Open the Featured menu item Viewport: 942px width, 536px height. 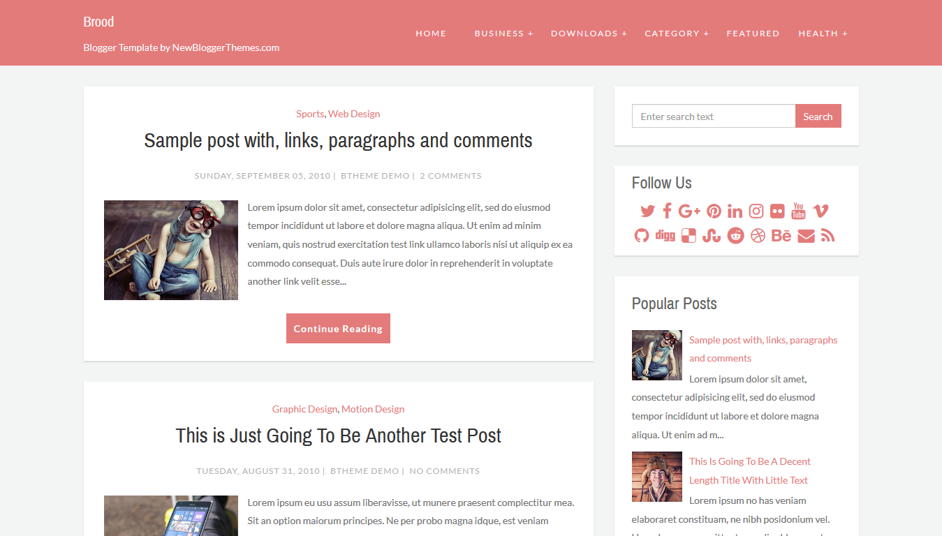click(753, 33)
